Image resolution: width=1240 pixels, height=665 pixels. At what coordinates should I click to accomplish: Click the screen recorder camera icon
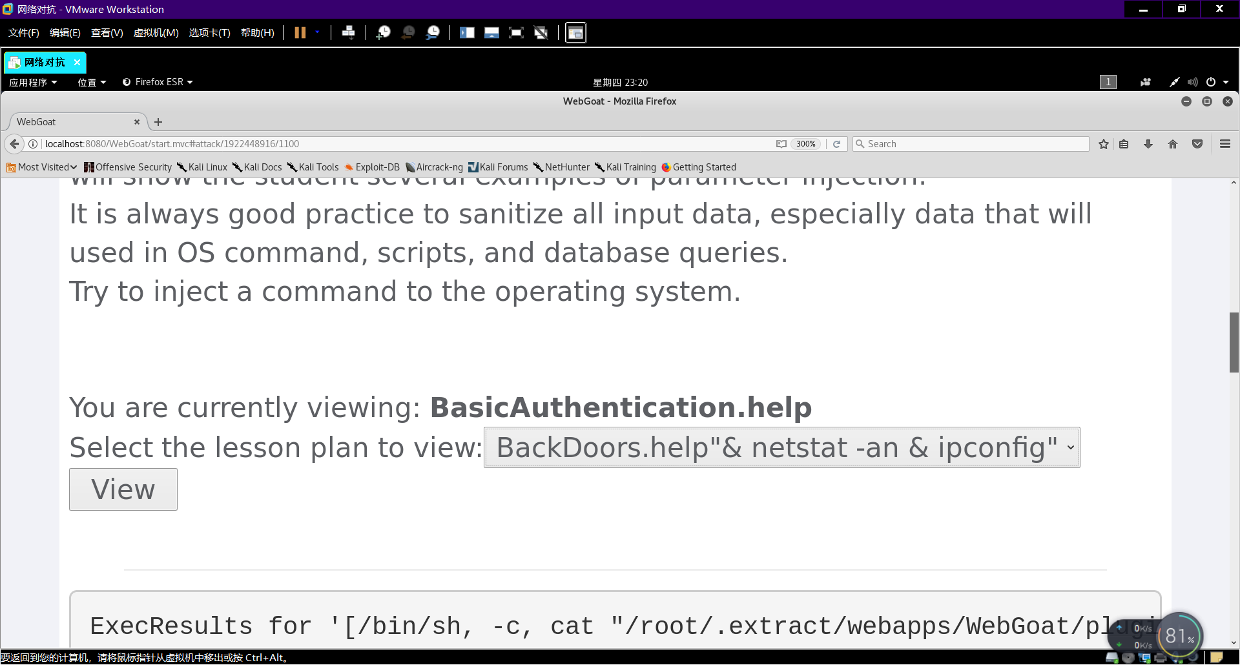(1146, 82)
